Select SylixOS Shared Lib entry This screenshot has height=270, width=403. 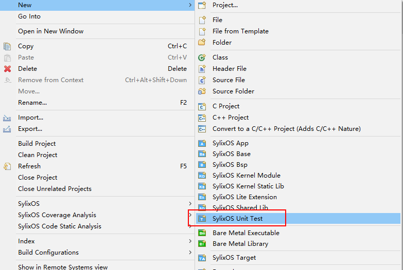click(x=298, y=208)
